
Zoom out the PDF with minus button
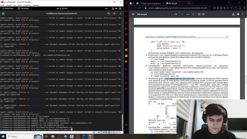click(182, 14)
